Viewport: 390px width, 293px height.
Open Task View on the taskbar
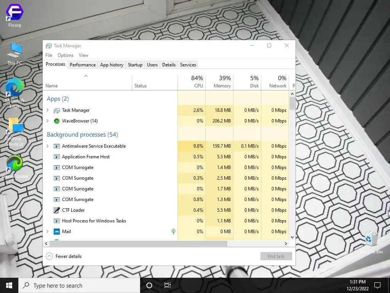(x=168, y=285)
